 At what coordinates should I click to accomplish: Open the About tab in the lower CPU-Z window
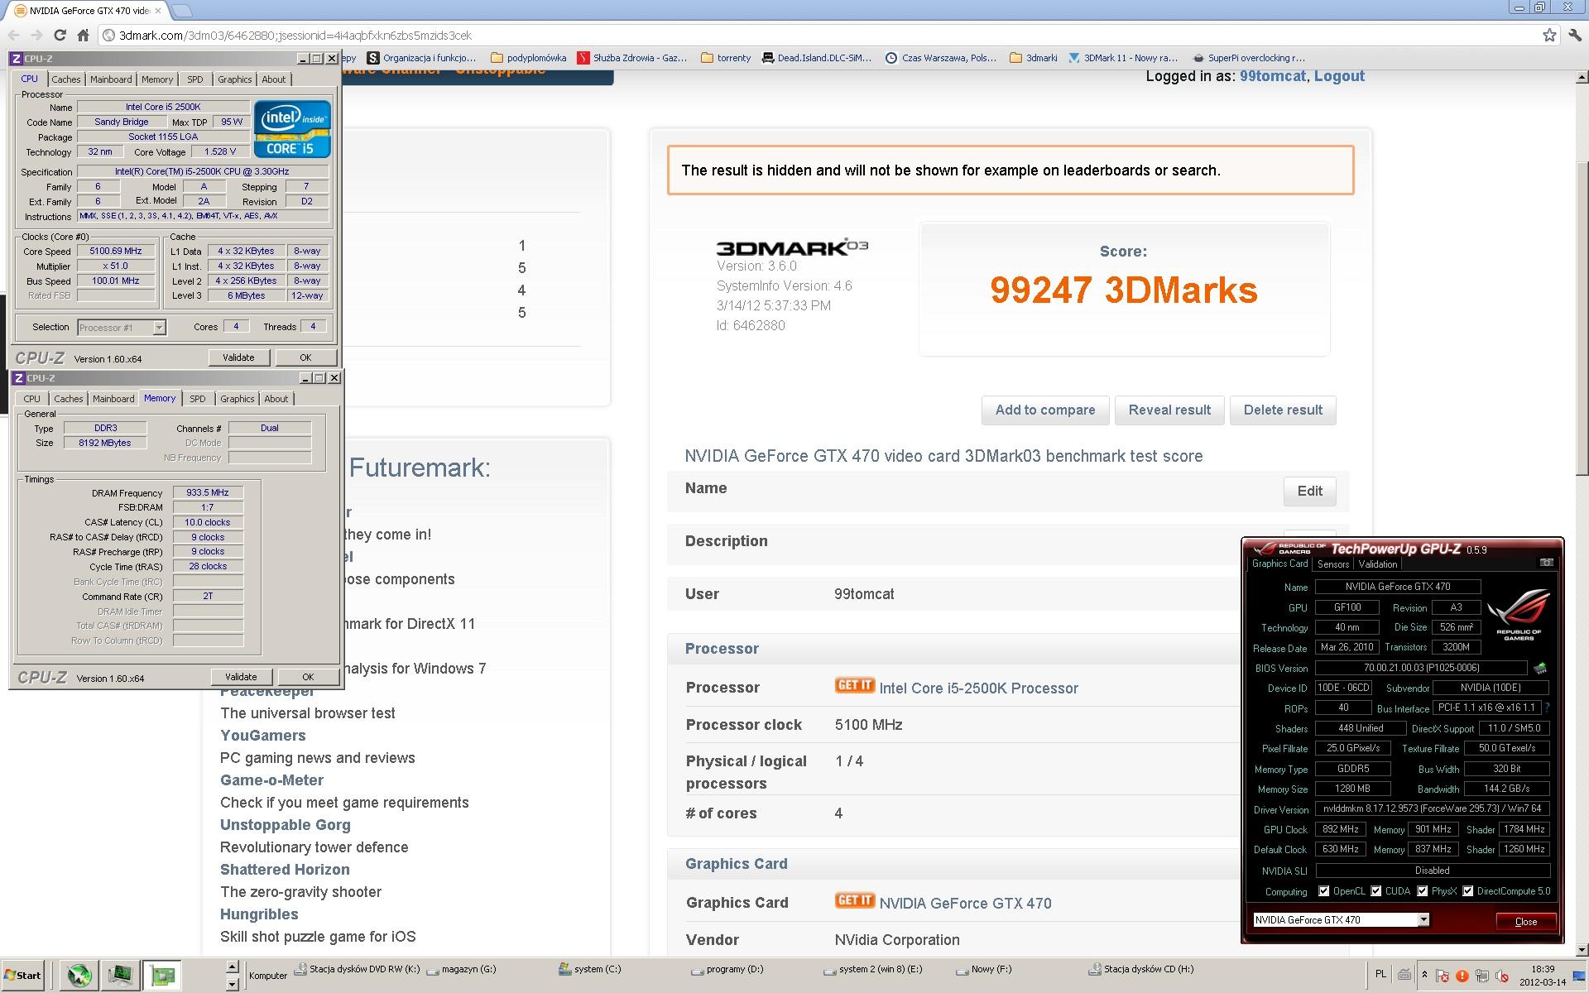[276, 399]
